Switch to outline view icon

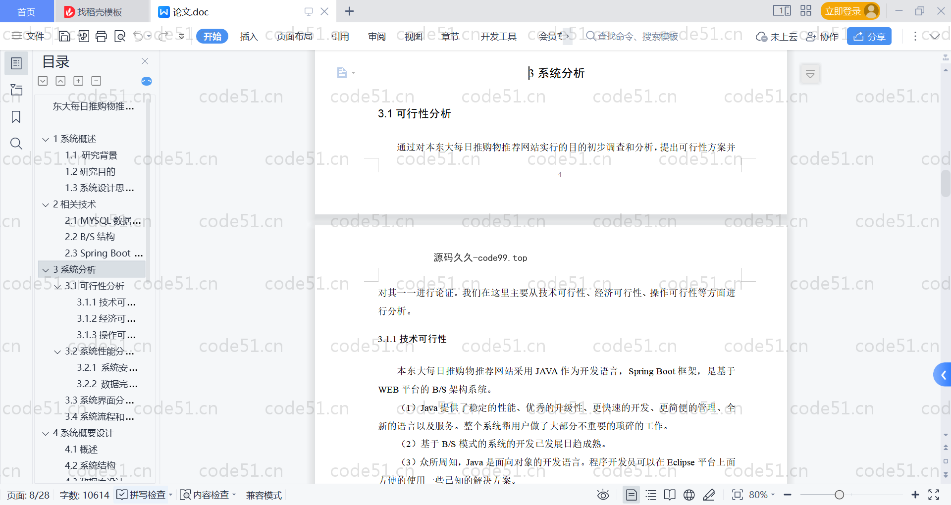(x=651, y=495)
